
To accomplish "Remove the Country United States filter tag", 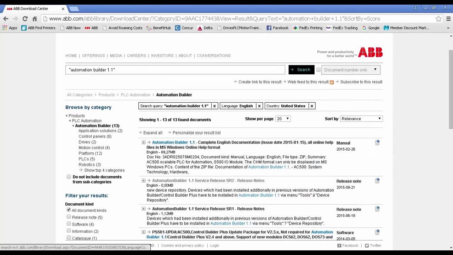I will [x=311, y=106].
